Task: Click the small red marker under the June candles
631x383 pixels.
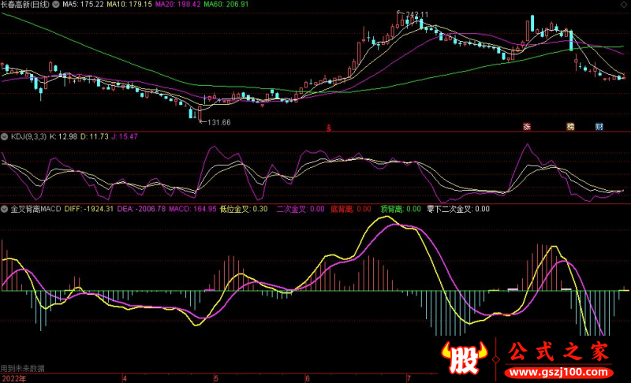Action: 329,126
